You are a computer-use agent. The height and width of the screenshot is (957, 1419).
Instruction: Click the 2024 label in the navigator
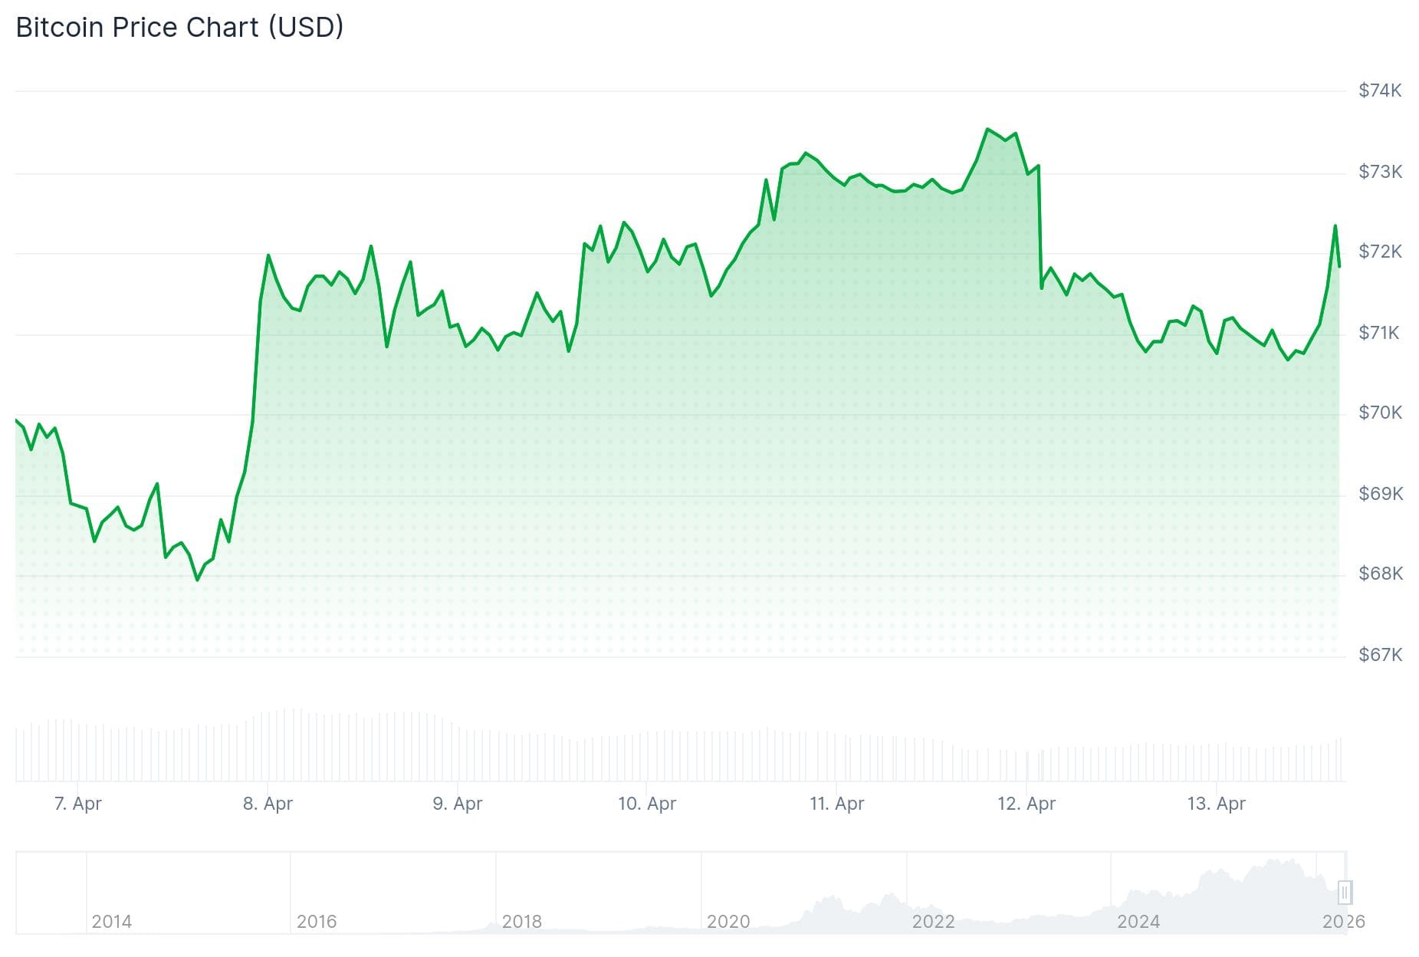pos(1138,921)
